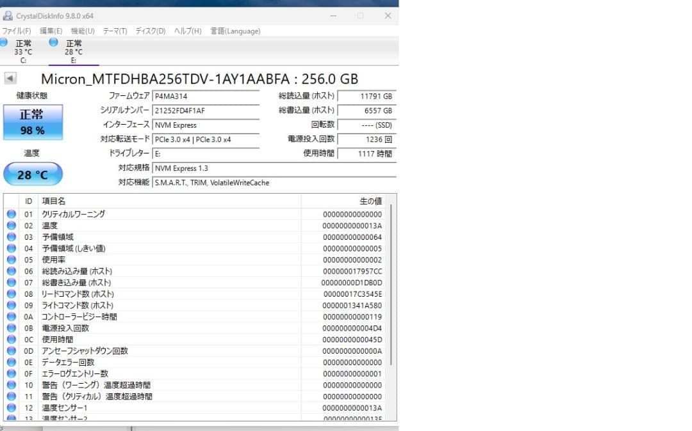Click the status icon for ID 02 温度 row
The image size is (692, 431).
tap(12, 225)
